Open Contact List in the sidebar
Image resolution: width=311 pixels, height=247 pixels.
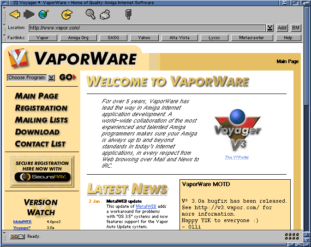[40, 144]
